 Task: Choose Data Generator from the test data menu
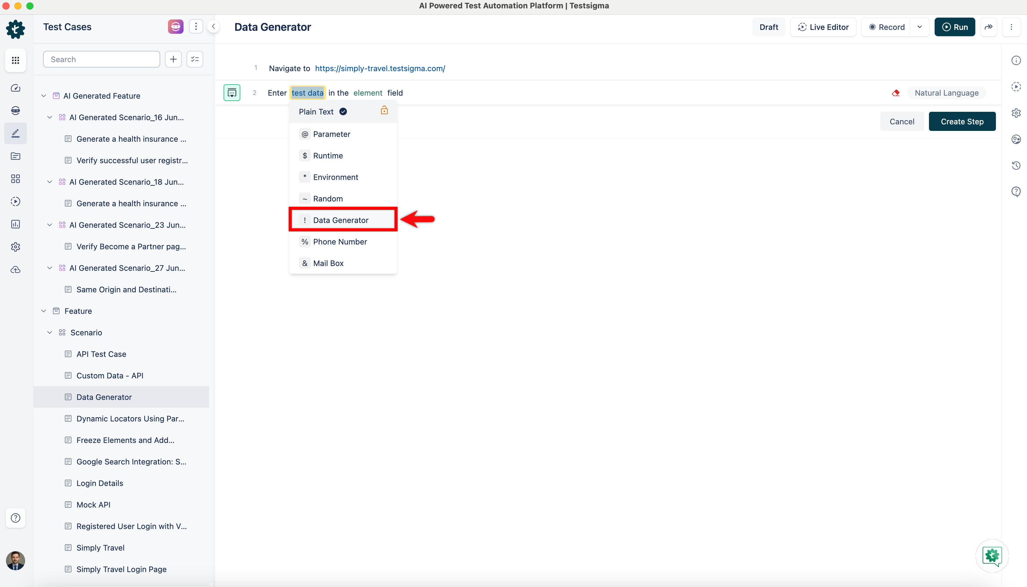point(340,220)
